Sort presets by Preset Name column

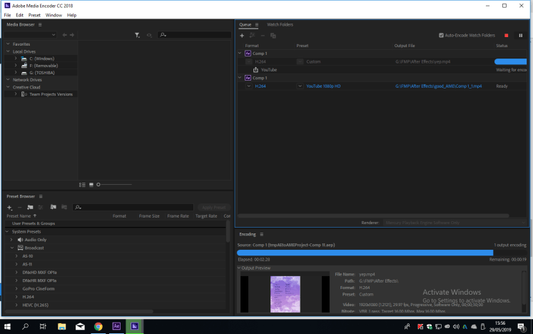point(21,216)
